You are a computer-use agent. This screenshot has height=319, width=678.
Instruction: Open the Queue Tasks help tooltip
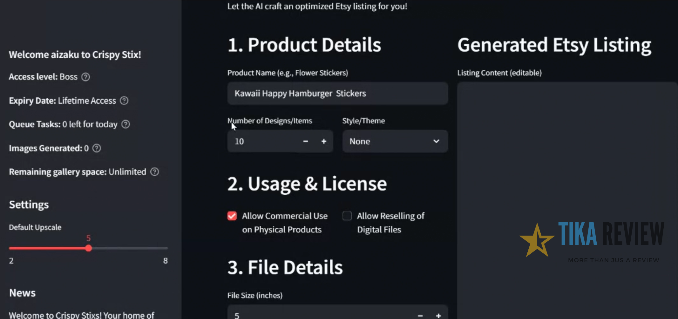125,124
